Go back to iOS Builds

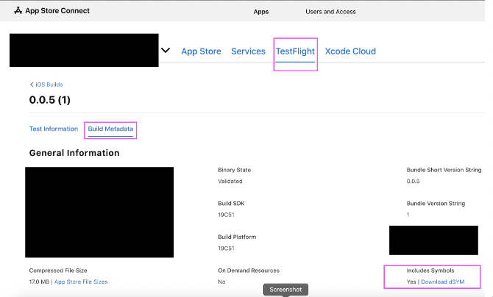pyautogui.click(x=46, y=85)
